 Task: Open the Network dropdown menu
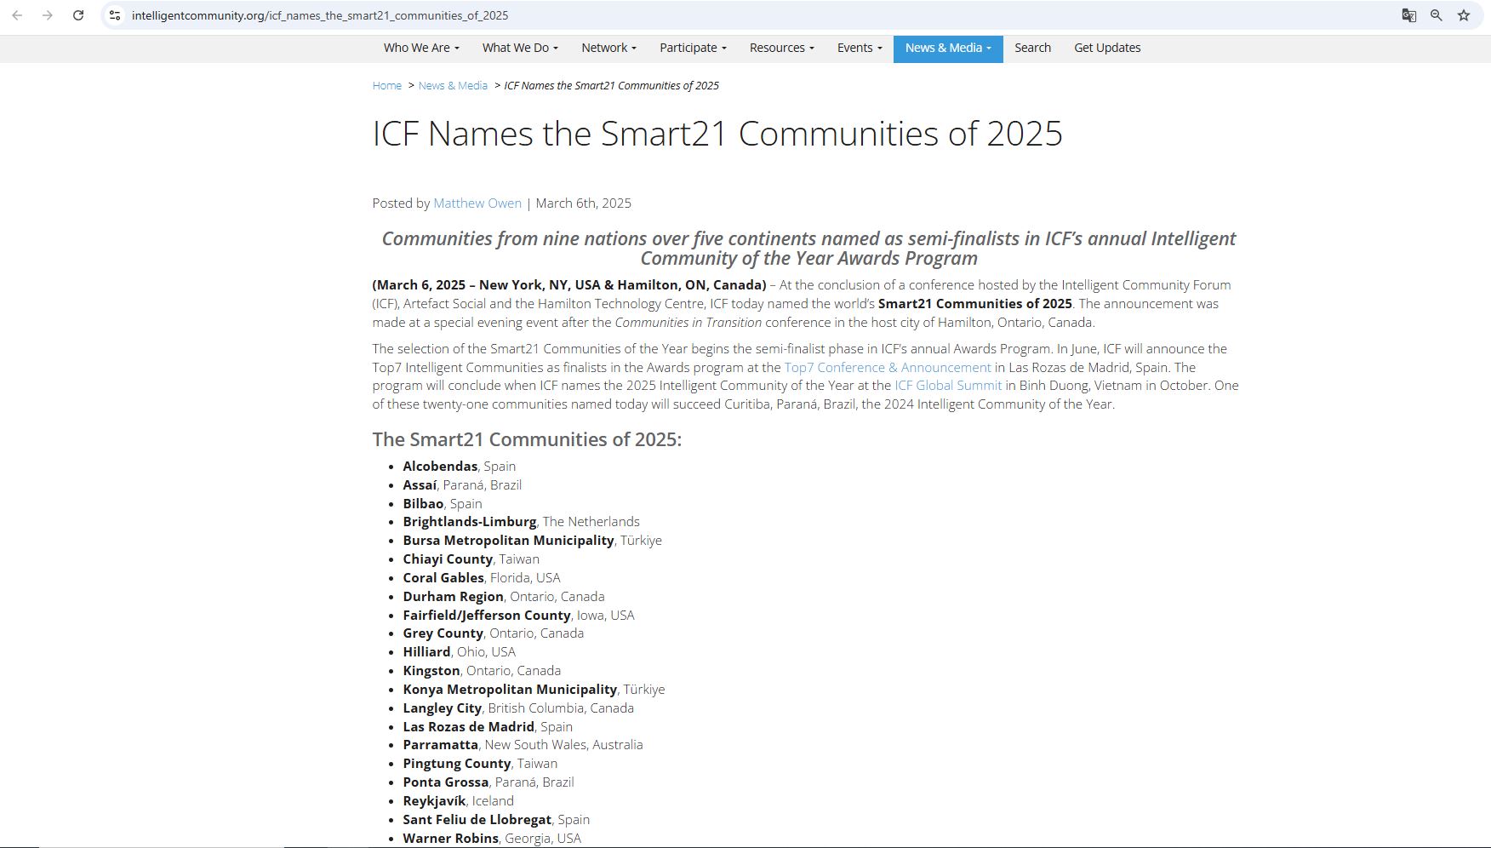(608, 48)
